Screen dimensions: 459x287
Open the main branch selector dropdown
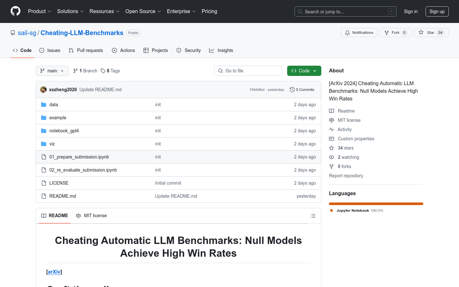point(52,71)
